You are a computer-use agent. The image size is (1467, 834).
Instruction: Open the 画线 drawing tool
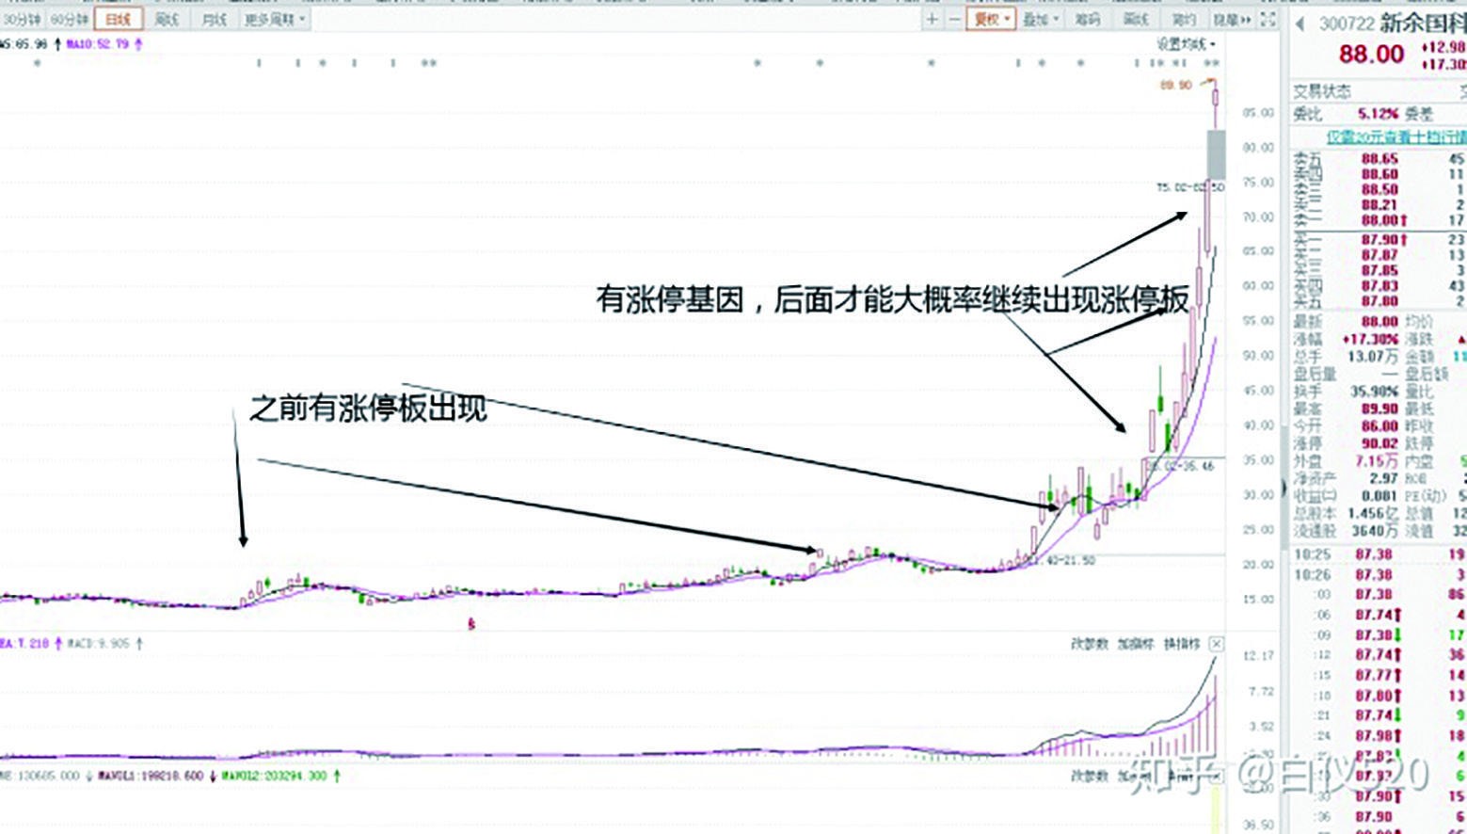tap(1136, 19)
